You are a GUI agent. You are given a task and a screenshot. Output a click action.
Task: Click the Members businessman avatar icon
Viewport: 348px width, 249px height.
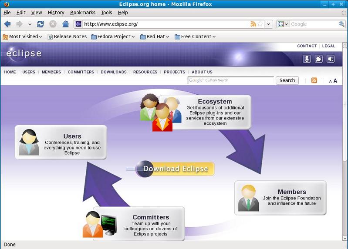click(x=248, y=198)
